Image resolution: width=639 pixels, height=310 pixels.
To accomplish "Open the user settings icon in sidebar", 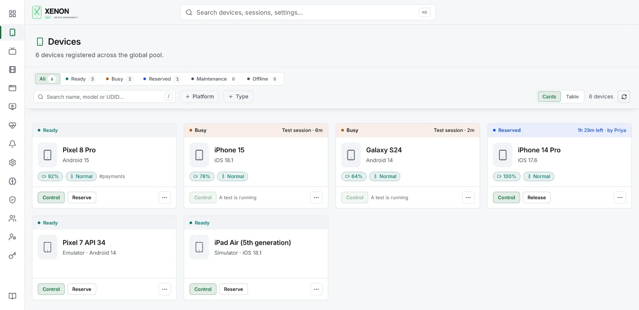I will (12, 237).
